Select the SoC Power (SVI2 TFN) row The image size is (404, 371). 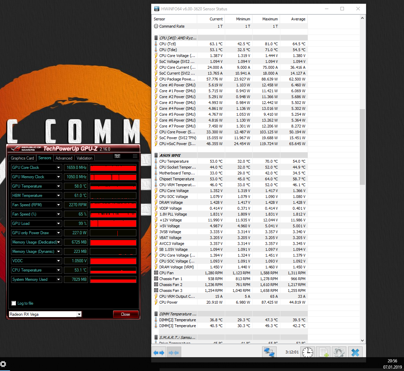point(230,138)
